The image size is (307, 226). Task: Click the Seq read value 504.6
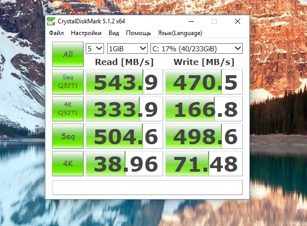pyautogui.click(x=124, y=136)
